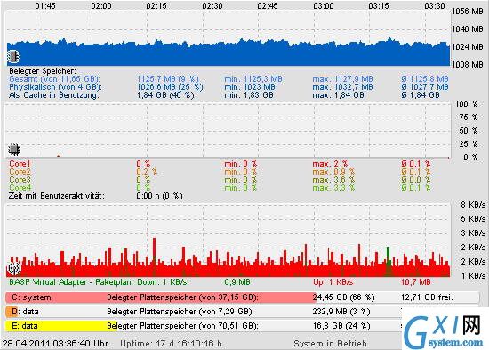
Task: Click the '16,8 GB (24 %)' E: drive value
Action: (x=341, y=326)
